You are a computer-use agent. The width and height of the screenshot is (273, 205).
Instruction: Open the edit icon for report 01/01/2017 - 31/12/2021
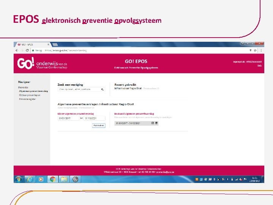153,123
